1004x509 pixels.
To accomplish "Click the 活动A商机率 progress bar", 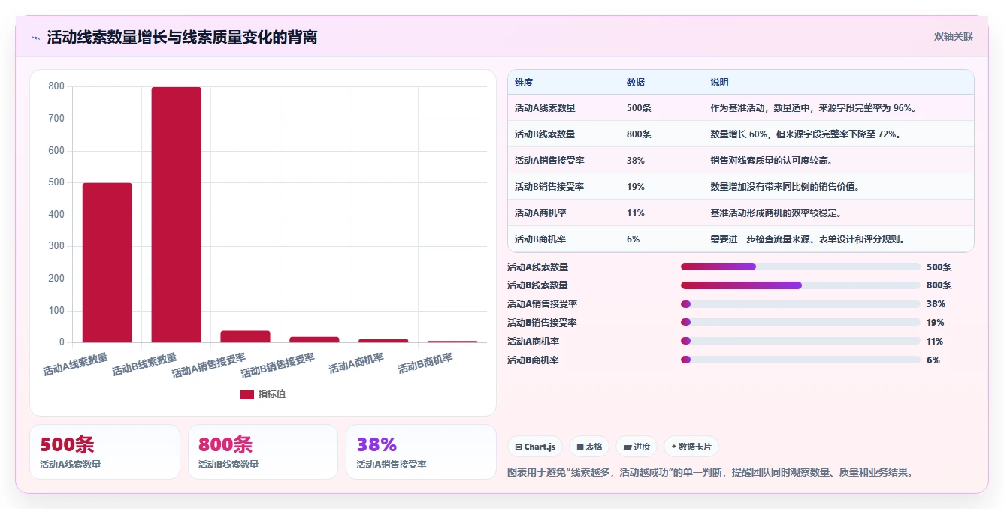I will (800, 342).
